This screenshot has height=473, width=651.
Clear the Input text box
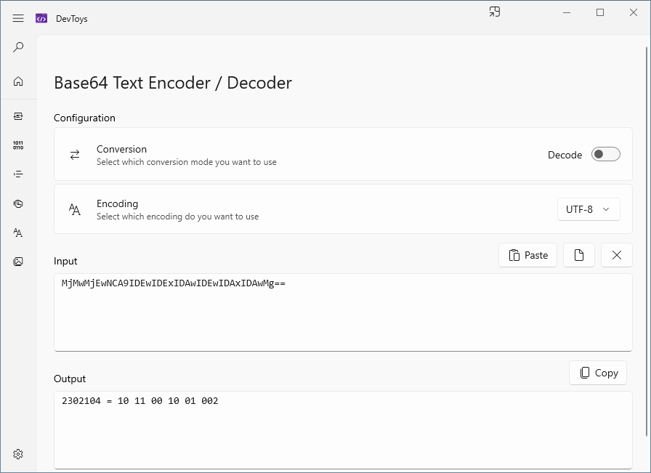tap(617, 255)
